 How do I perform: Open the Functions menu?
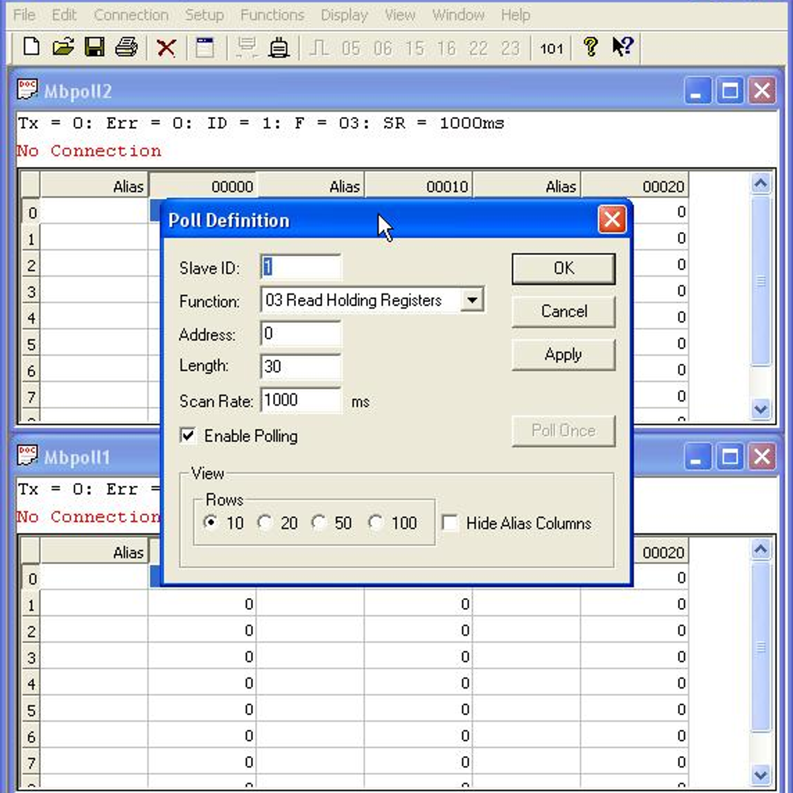click(272, 15)
